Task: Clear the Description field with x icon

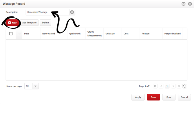Action: coord(72,12)
